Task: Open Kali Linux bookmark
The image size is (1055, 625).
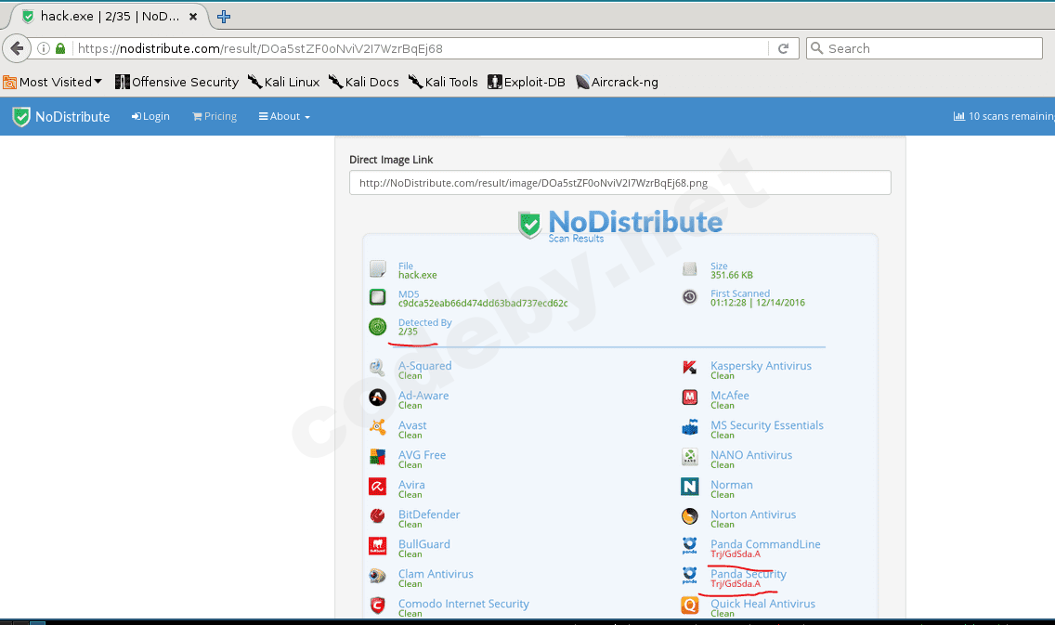Action: tap(284, 82)
